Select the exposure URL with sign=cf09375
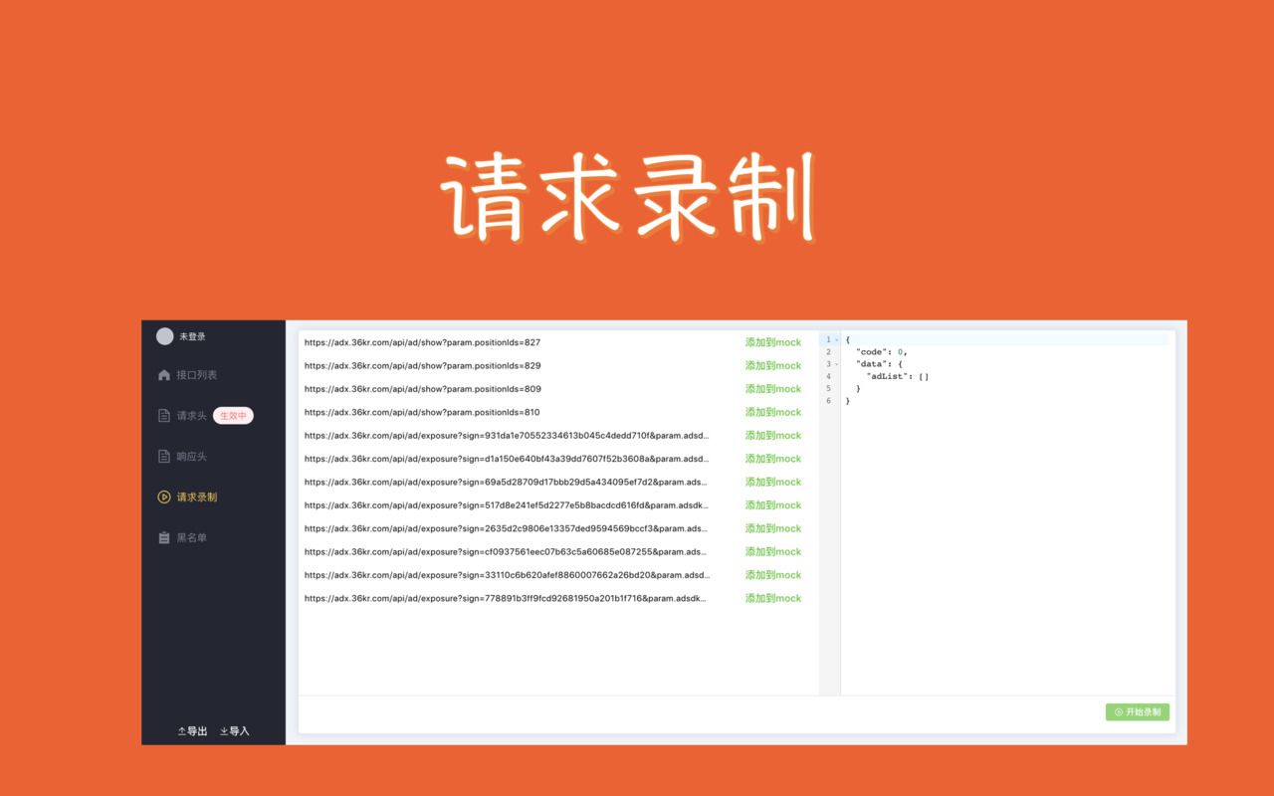1274x796 pixels. point(507,551)
